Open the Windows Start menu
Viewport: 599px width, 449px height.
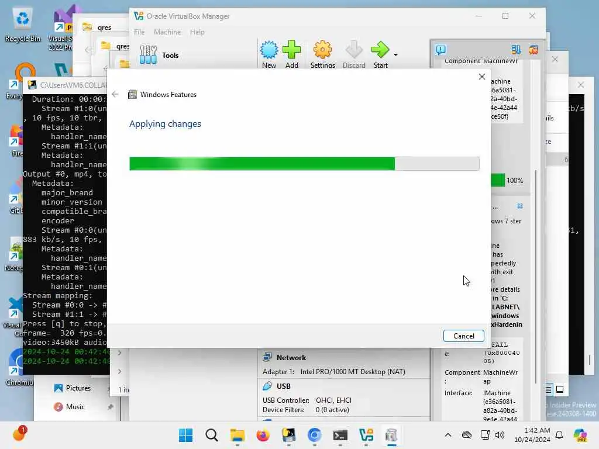pyautogui.click(x=185, y=435)
